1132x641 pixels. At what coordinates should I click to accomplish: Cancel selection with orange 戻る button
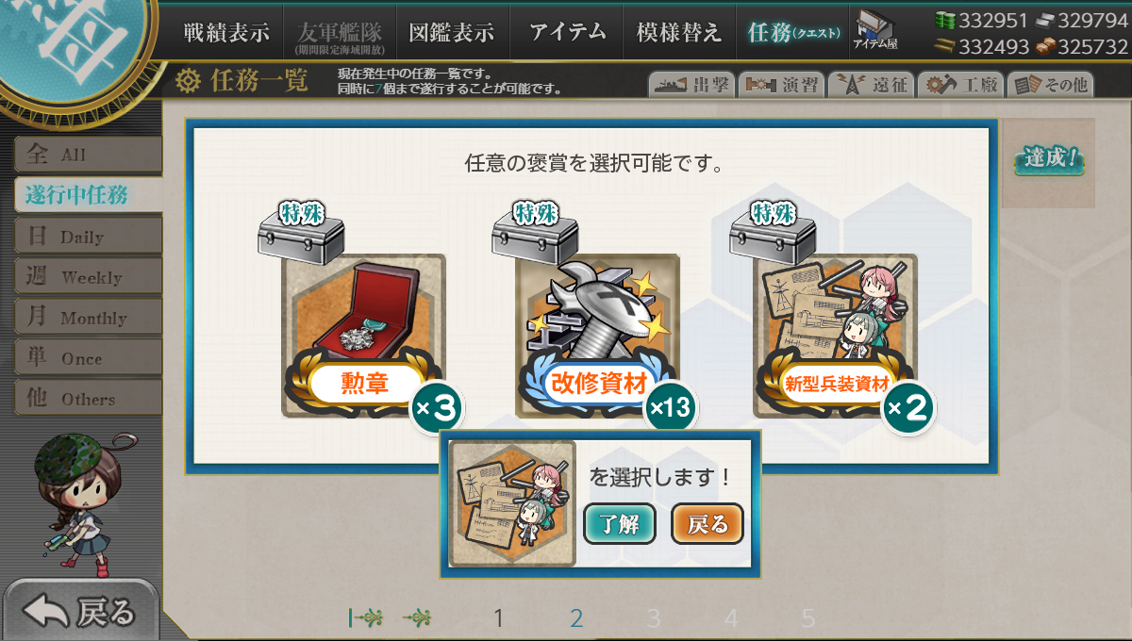point(707,524)
